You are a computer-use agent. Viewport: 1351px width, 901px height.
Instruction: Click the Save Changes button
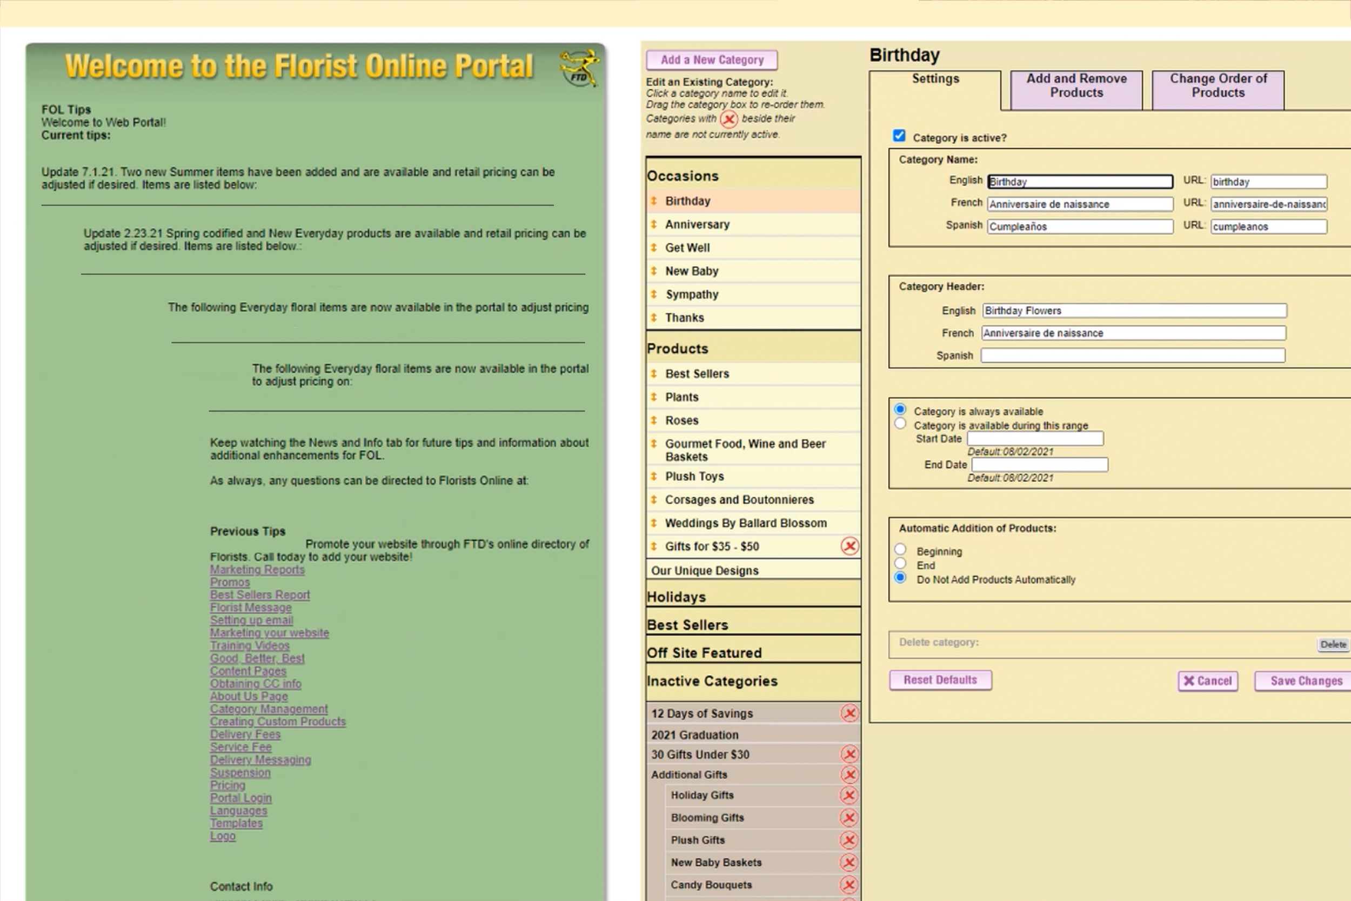[1306, 681]
